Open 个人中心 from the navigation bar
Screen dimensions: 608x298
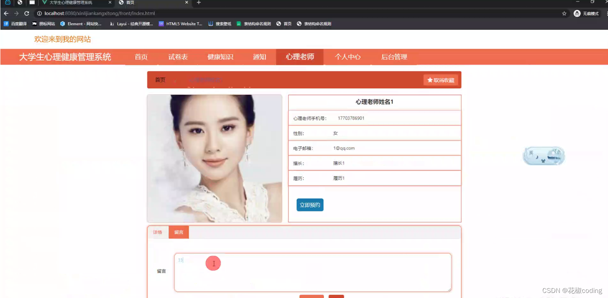347,57
